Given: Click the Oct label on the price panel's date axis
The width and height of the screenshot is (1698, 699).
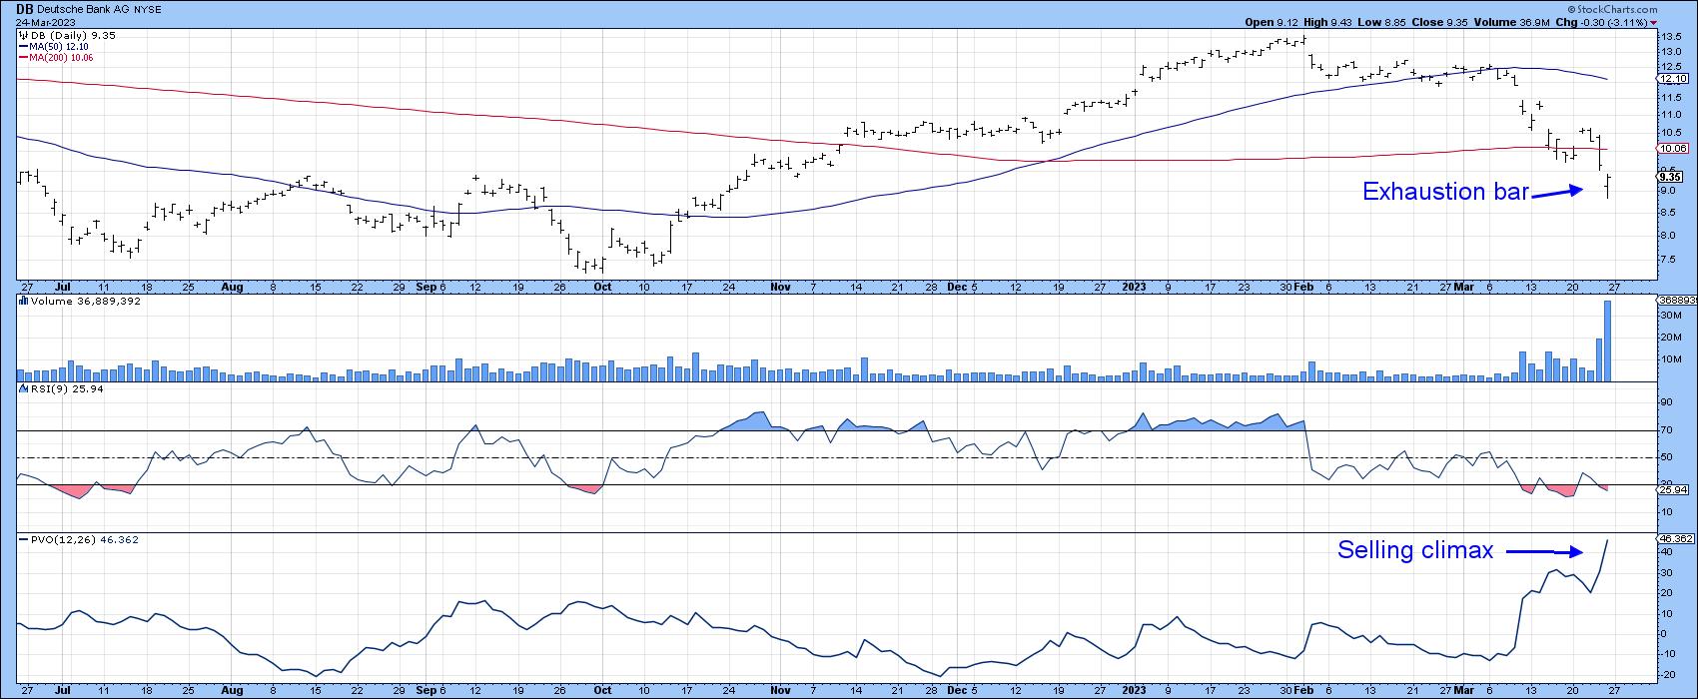Looking at the screenshot, I should pos(602,286).
